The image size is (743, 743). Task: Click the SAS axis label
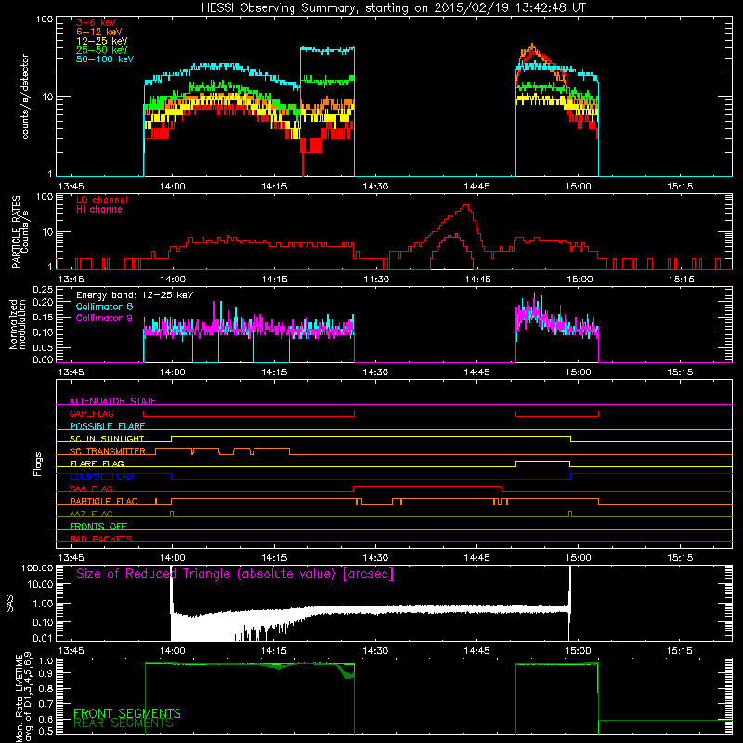[10, 603]
